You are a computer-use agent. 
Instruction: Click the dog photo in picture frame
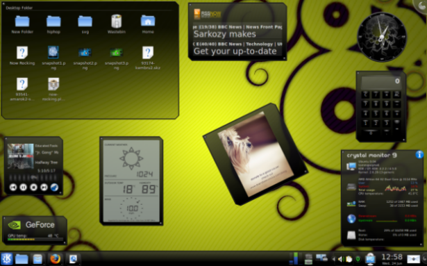coord(256,154)
